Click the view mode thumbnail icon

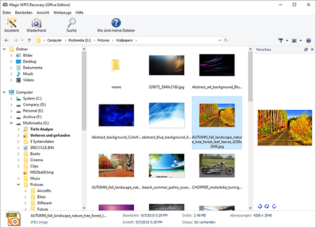(294, 40)
